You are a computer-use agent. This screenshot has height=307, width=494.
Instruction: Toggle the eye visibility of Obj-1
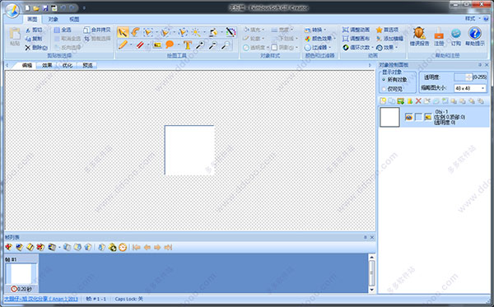(408, 117)
